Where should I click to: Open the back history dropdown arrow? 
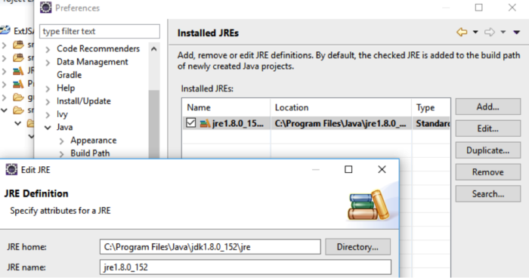coord(475,32)
